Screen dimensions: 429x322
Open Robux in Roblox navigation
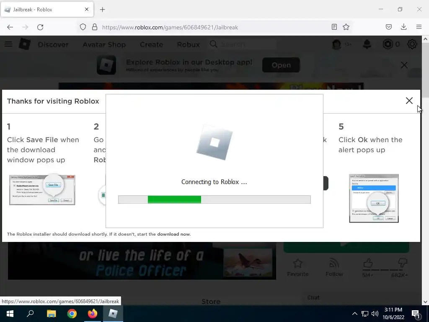click(188, 44)
